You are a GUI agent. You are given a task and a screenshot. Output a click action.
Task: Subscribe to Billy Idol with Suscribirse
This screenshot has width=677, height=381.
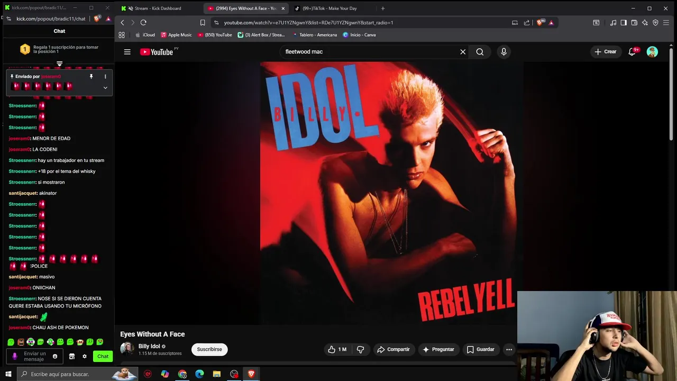click(x=209, y=349)
